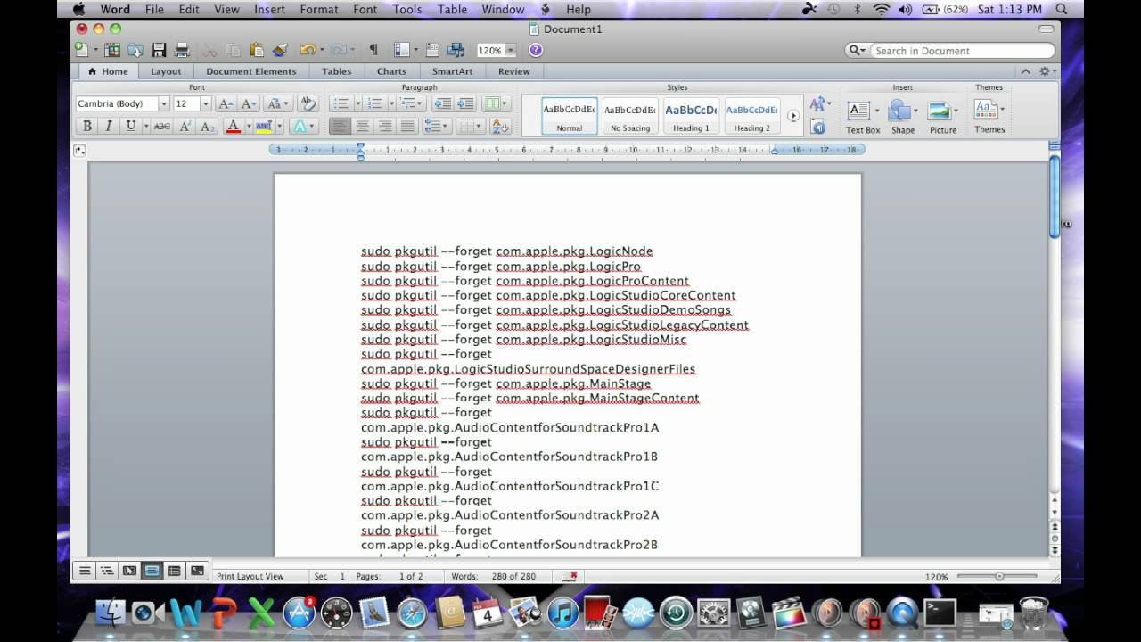The width and height of the screenshot is (1141, 642).
Task: Toggle the Sidebar icon in toolbar
Action: pyautogui.click(x=402, y=50)
